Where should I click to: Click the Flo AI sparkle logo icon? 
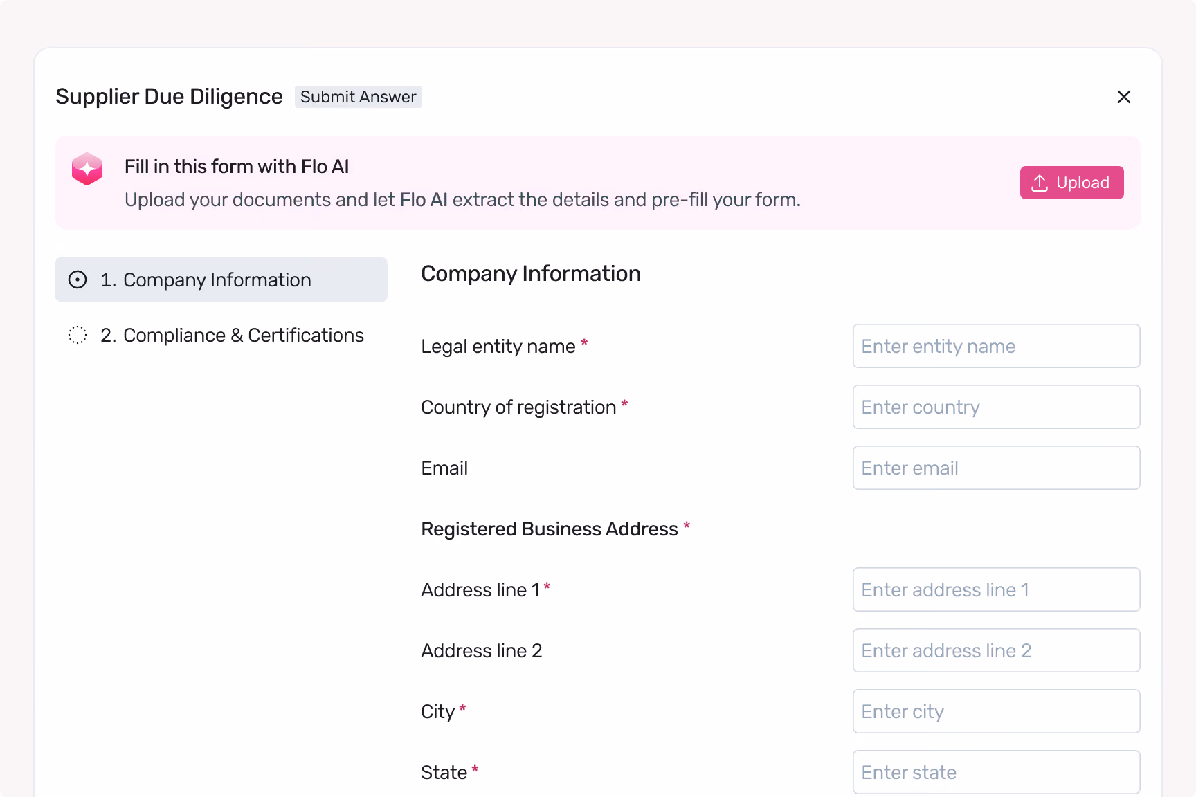click(x=87, y=169)
